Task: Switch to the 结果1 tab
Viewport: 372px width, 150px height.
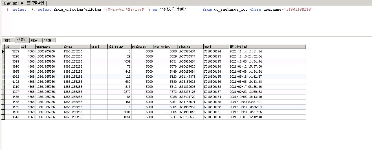Action: click(21, 40)
